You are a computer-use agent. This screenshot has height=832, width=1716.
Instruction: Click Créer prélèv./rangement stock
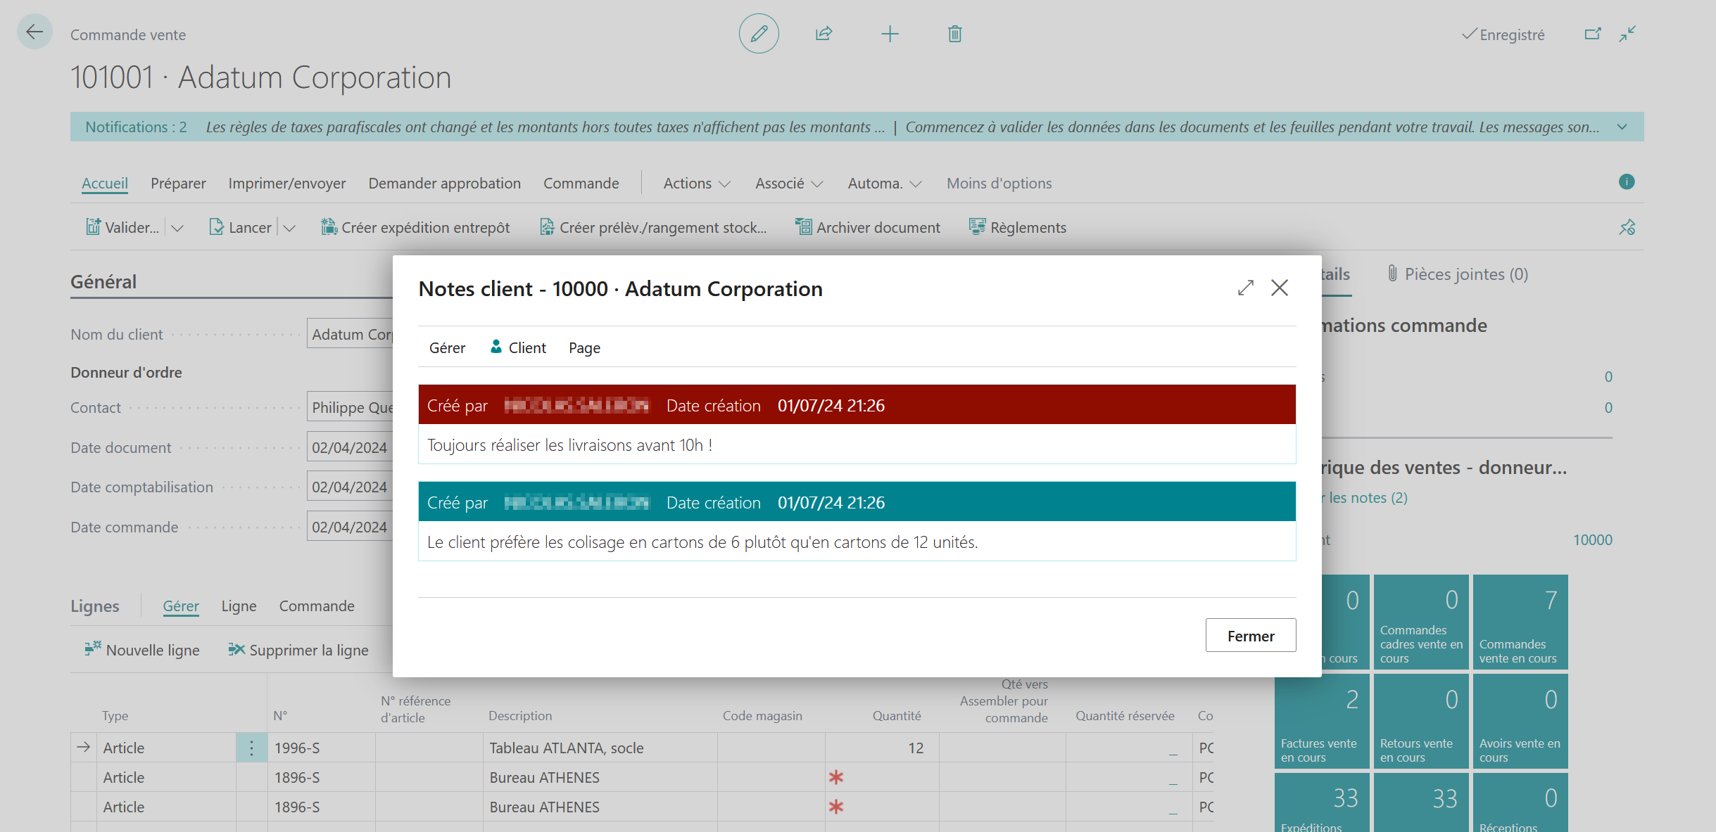(653, 227)
